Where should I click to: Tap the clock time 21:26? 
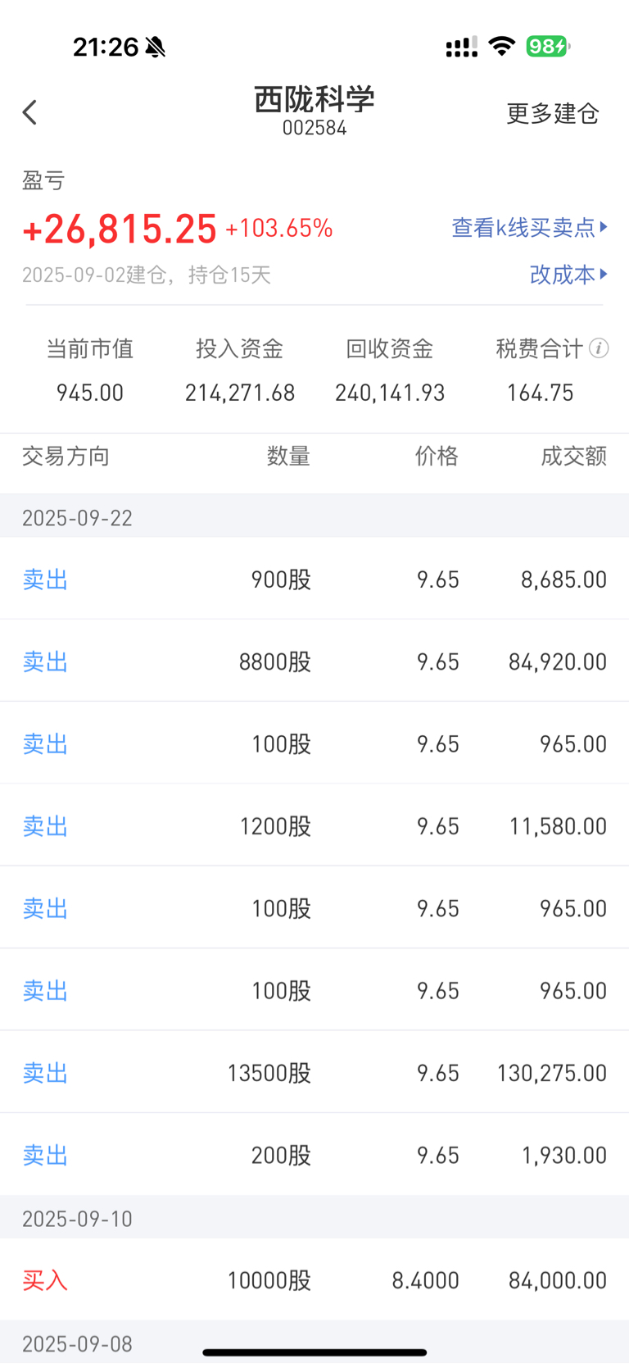[x=106, y=47]
